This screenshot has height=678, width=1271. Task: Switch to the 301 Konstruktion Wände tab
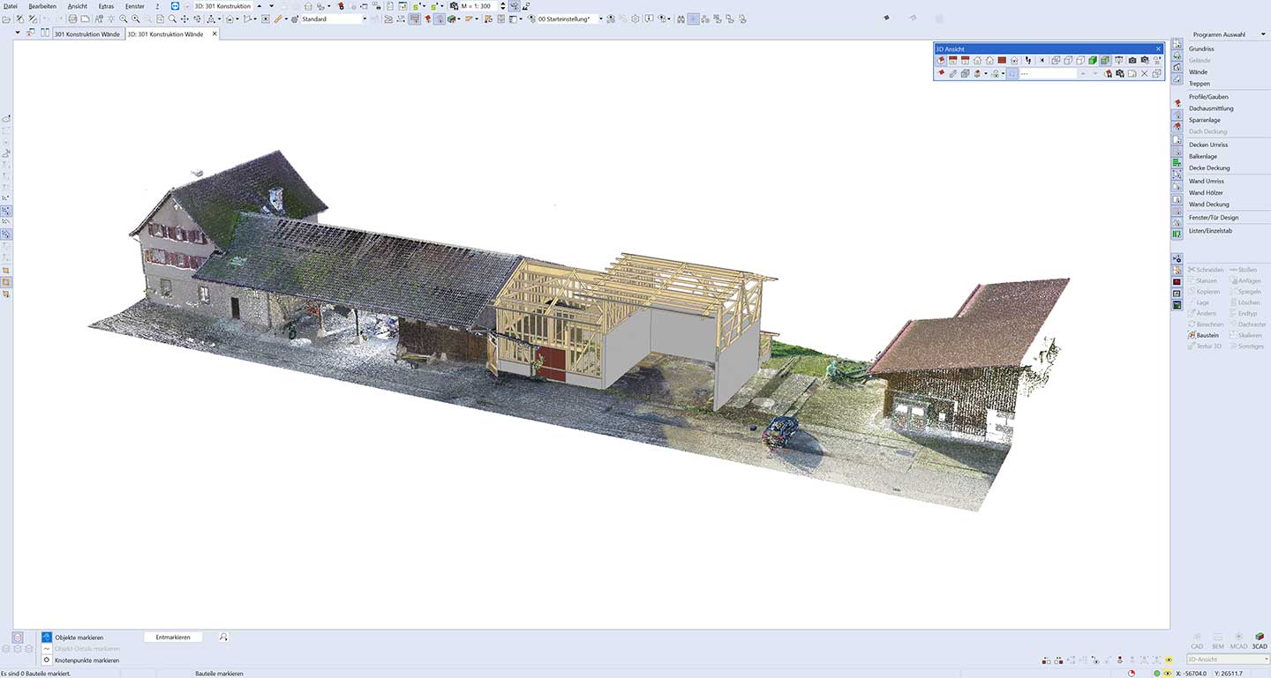[86, 34]
